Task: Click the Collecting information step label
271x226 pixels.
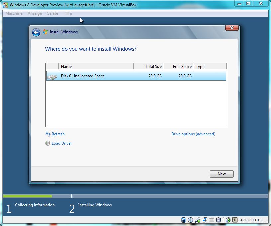Action: [35, 205]
